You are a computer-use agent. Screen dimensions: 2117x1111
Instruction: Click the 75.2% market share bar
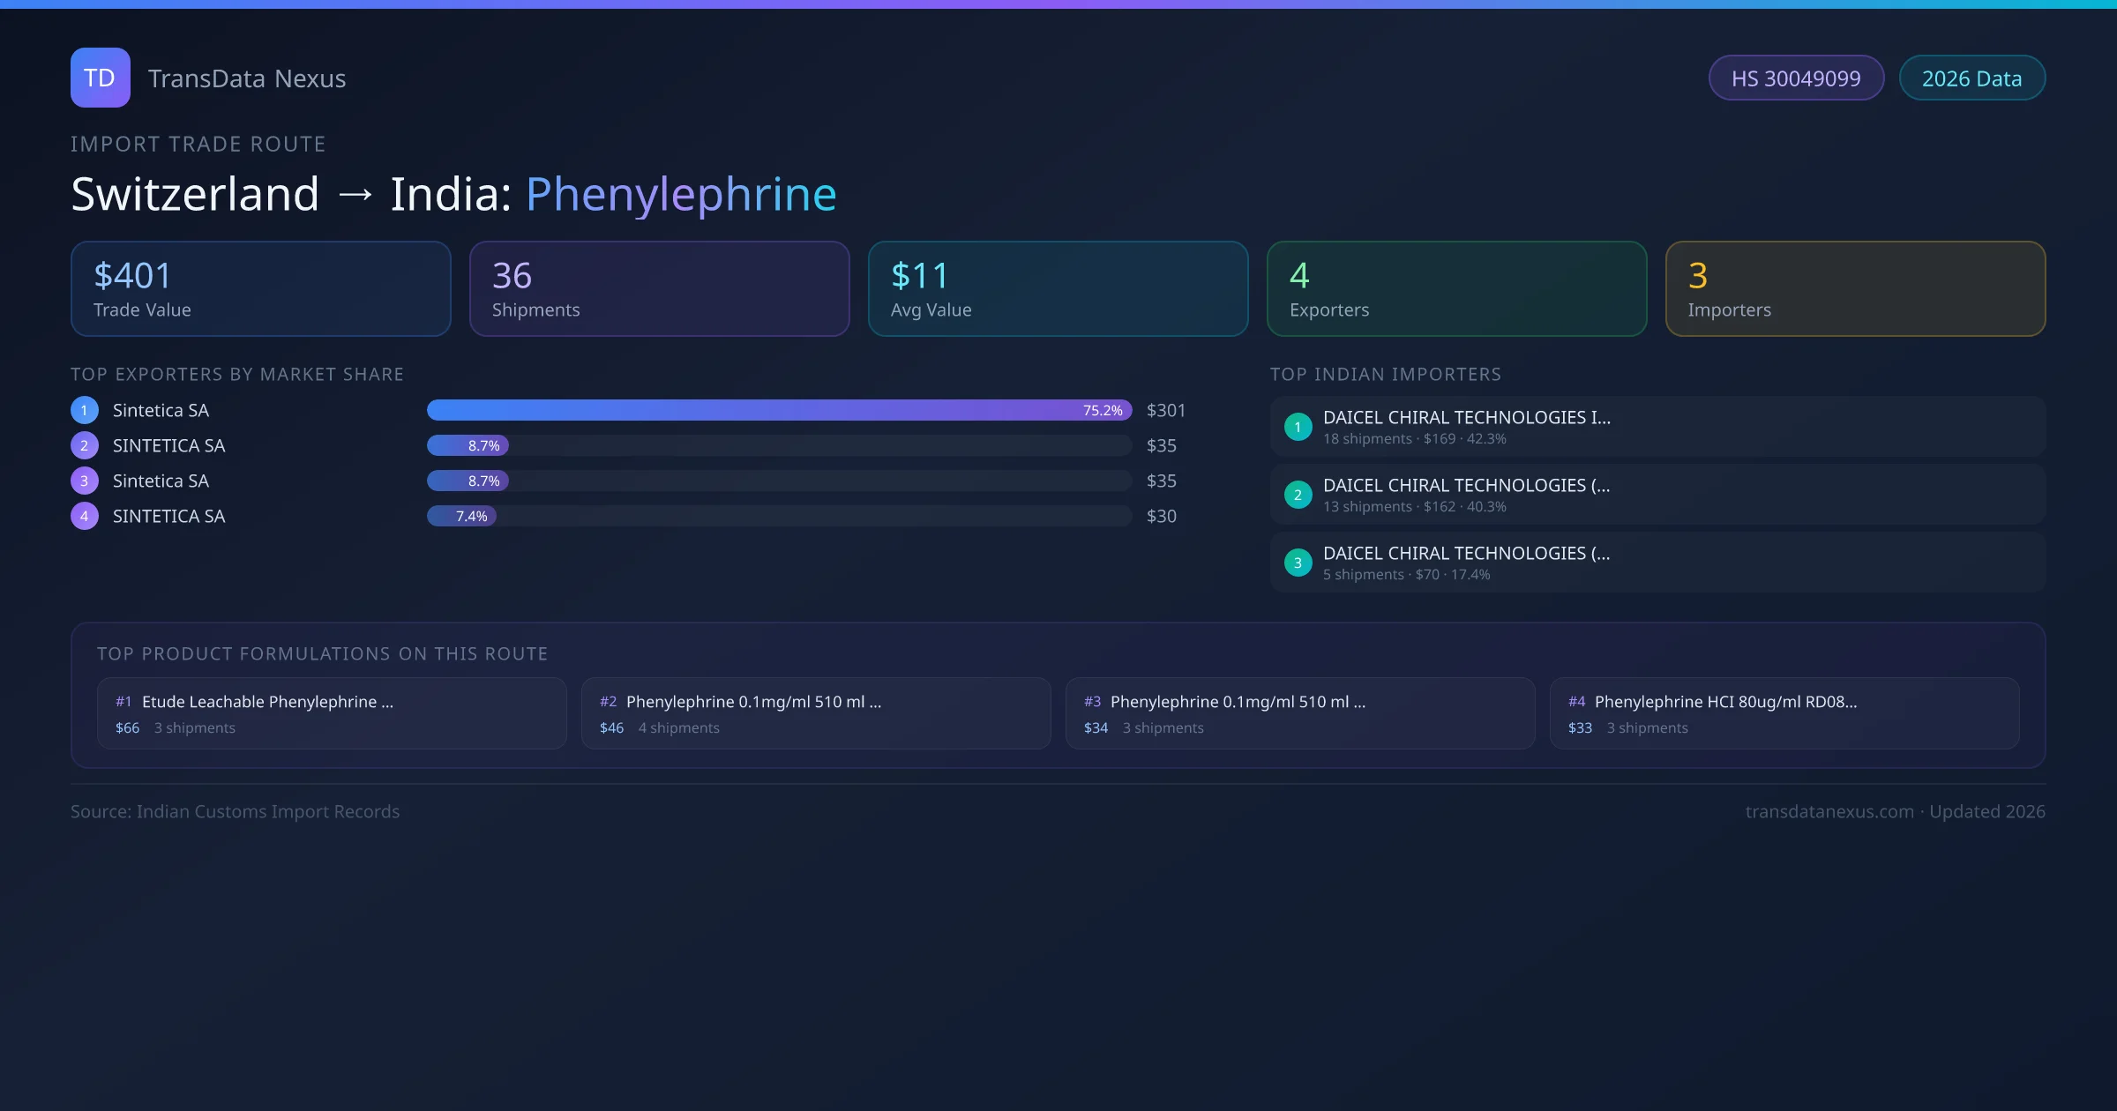(x=779, y=410)
